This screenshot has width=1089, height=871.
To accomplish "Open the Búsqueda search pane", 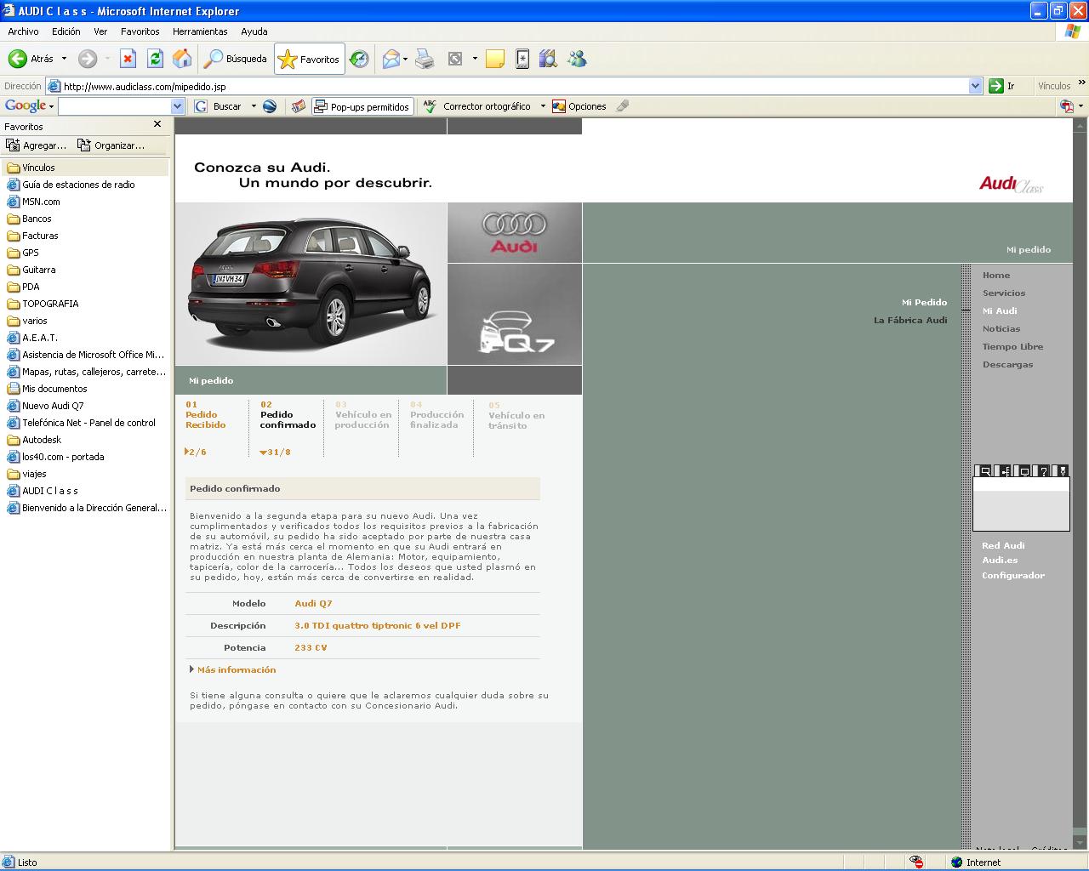I will pyautogui.click(x=236, y=59).
